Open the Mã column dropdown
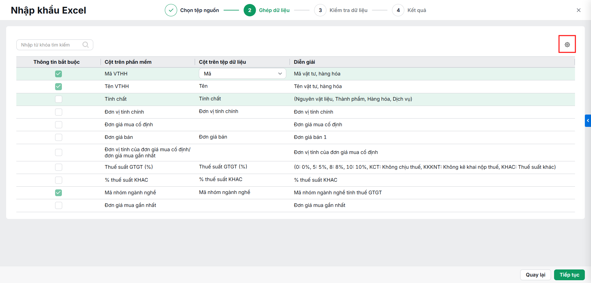The height and width of the screenshot is (283, 591). pyautogui.click(x=243, y=74)
